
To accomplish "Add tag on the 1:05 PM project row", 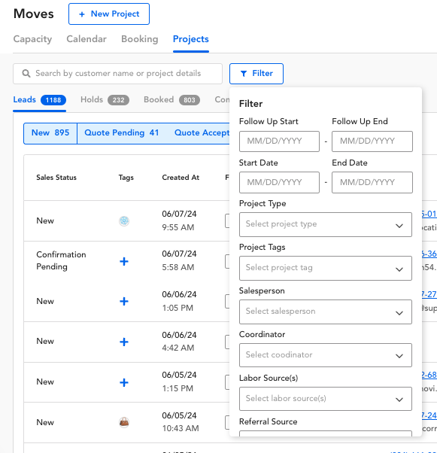I will (x=124, y=301).
